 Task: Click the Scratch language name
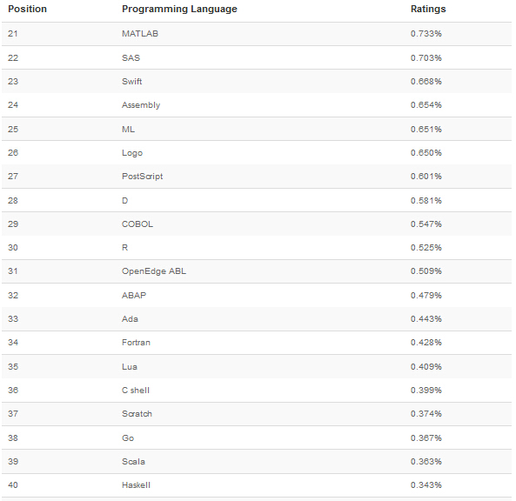pos(137,414)
